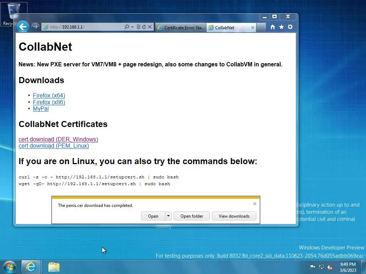
Task: Click the wget setupcert.sh command text
Action: (x=94, y=184)
